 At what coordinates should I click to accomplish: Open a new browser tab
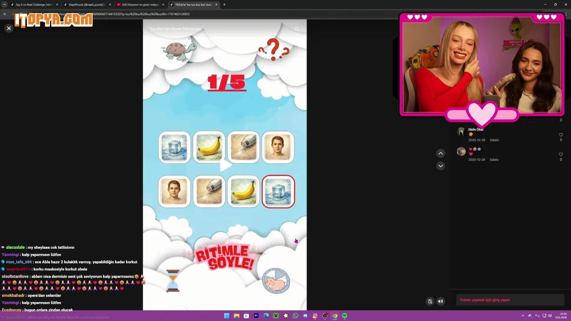pyautogui.click(x=224, y=4)
